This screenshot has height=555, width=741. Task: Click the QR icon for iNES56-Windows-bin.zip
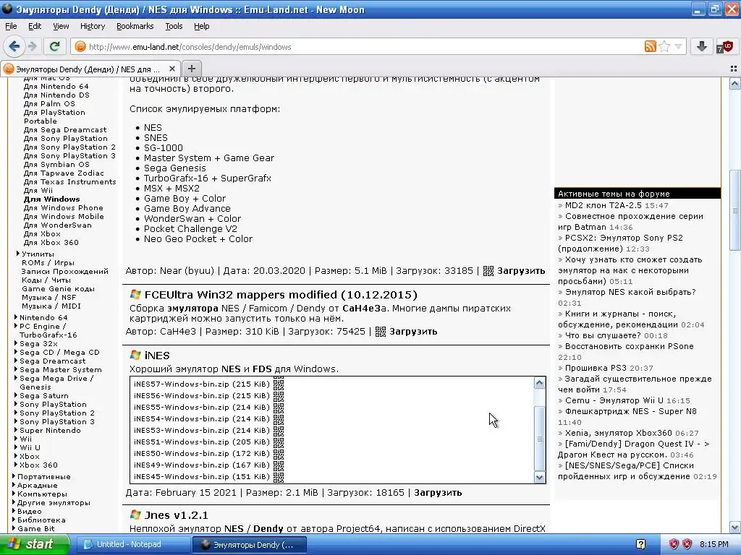coord(279,395)
